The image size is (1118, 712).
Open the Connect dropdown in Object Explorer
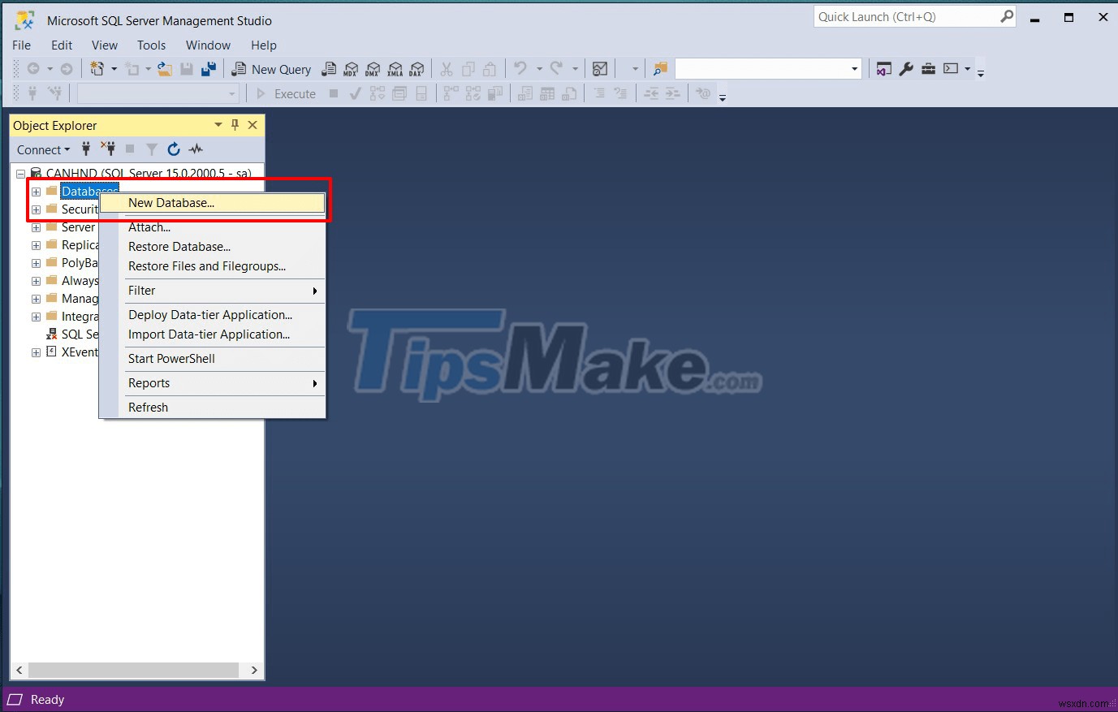pos(42,149)
